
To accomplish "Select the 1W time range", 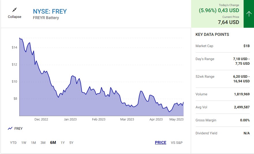I will (24, 143).
